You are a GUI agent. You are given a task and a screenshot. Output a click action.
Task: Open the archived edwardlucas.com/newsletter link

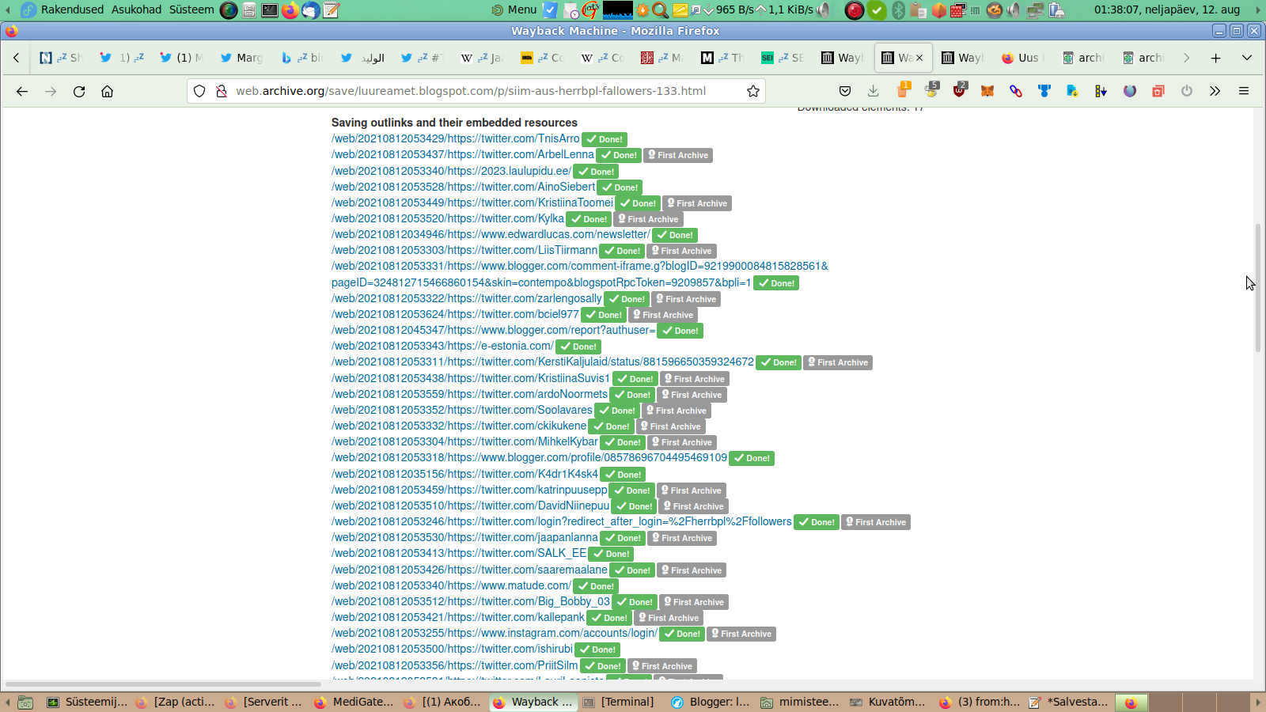[491, 234]
